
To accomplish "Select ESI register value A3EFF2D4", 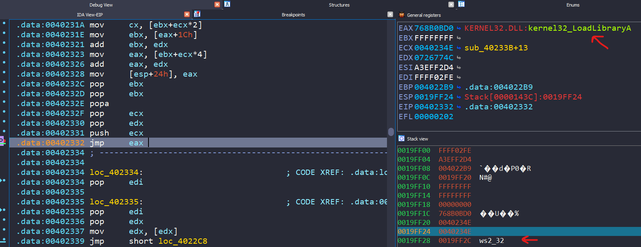I will pos(434,68).
